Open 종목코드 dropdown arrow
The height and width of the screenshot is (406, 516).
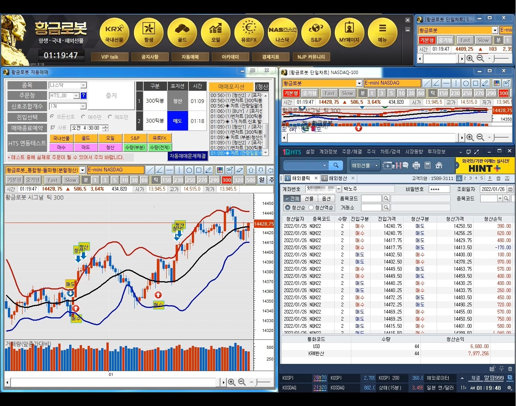tap(500, 198)
